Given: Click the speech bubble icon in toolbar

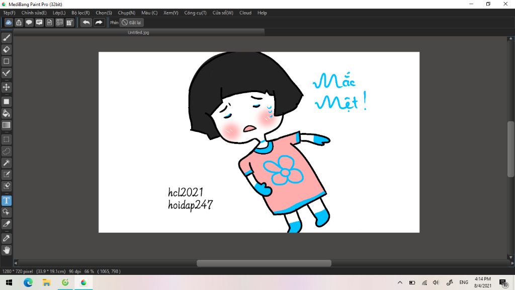Looking at the screenshot, I should [x=29, y=22].
